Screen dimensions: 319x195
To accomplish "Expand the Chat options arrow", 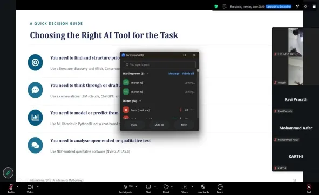I will click(155, 187).
